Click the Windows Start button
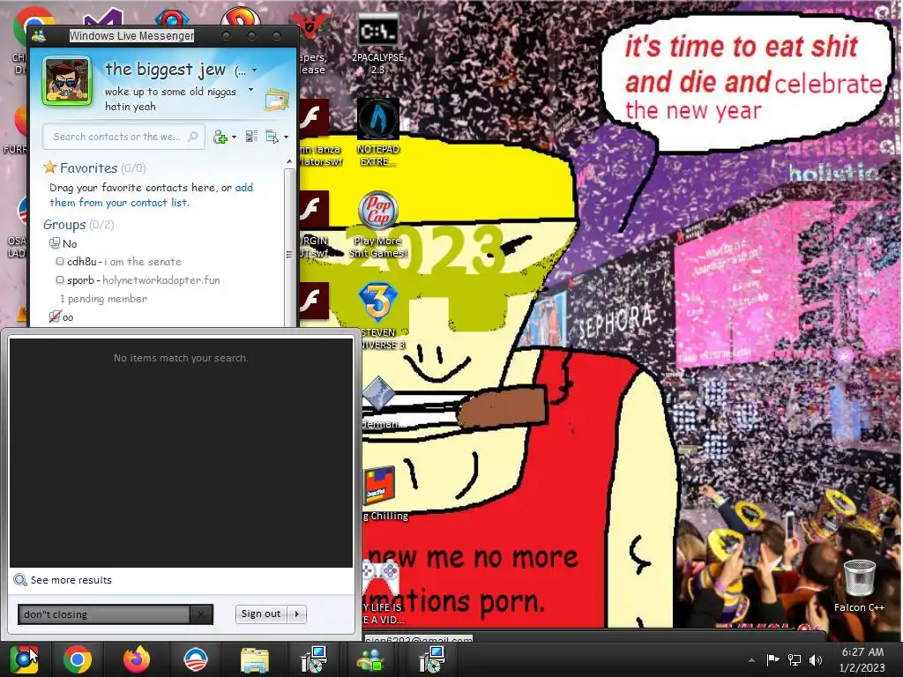The height and width of the screenshot is (677, 903). click(x=24, y=658)
